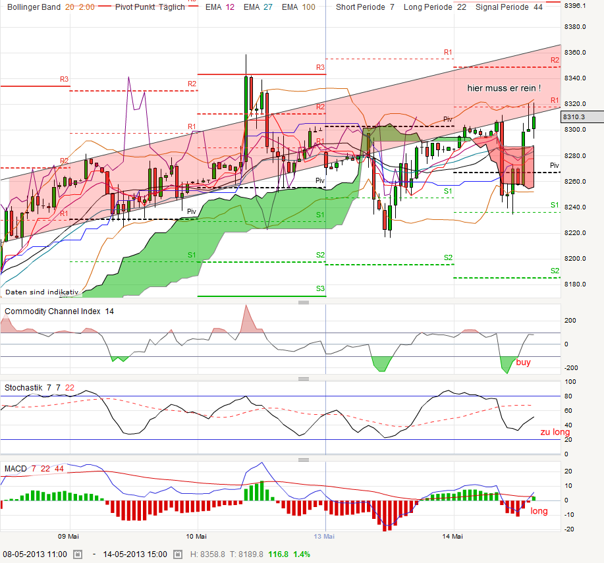Click the 10 Mai date axis label
The image size is (604, 563).
[196, 537]
